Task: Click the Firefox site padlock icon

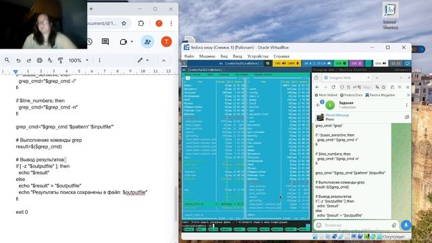Action: (x=348, y=87)
